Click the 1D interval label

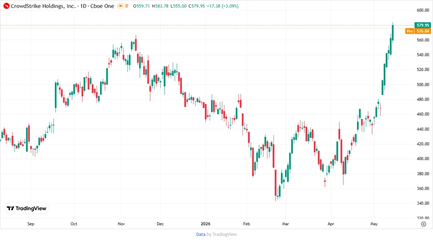pos(83,6)
